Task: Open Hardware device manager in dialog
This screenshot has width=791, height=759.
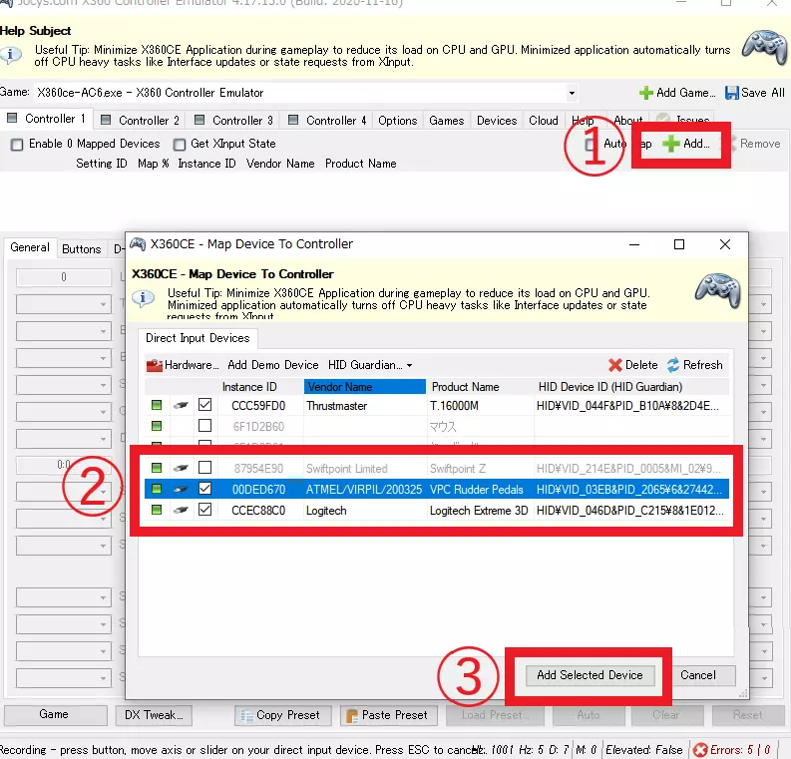Action: (x=183, y=365)
